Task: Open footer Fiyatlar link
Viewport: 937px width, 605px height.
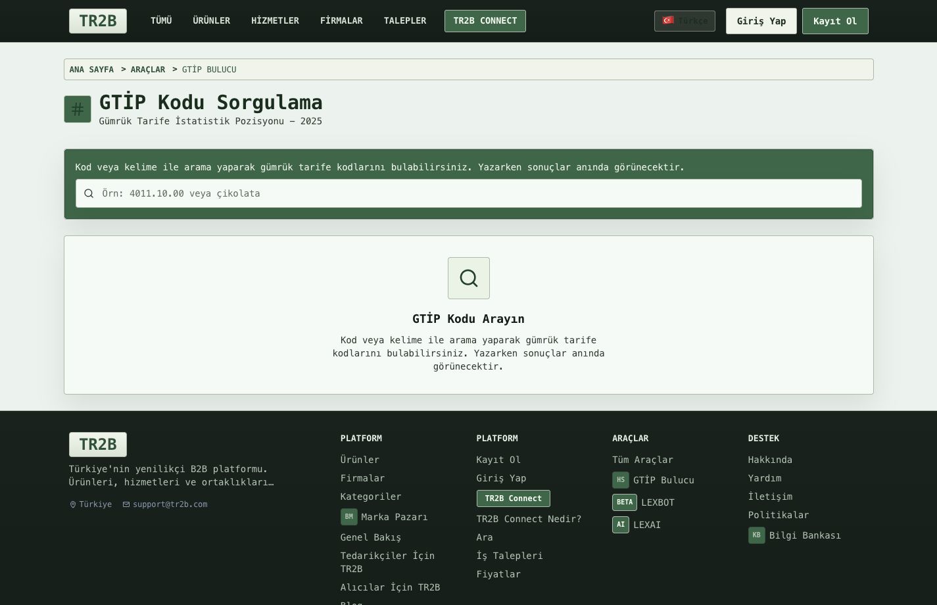Action: pos(498,574)
